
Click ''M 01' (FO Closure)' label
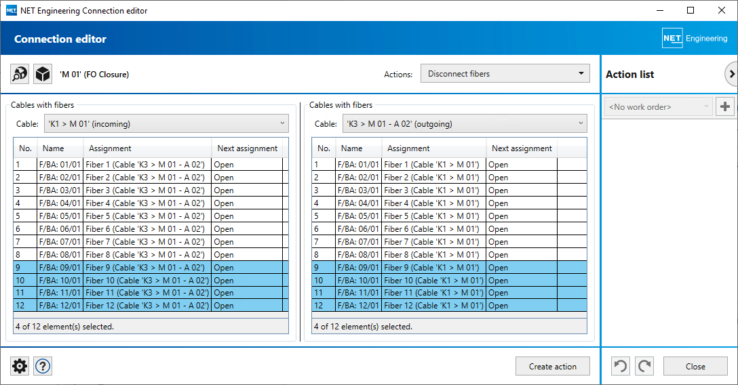point(94,75)
